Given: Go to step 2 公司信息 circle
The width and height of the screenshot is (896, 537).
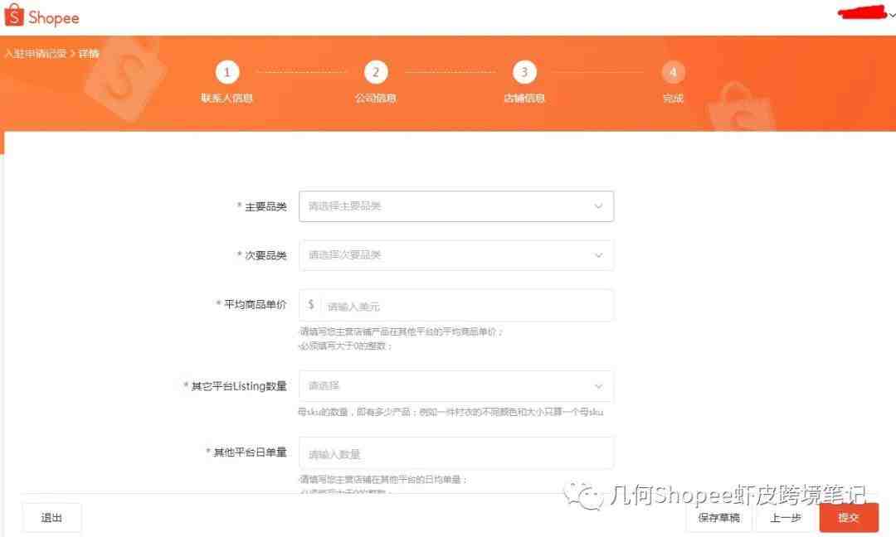Looking at the screenshot, I should tap(376, 72).
